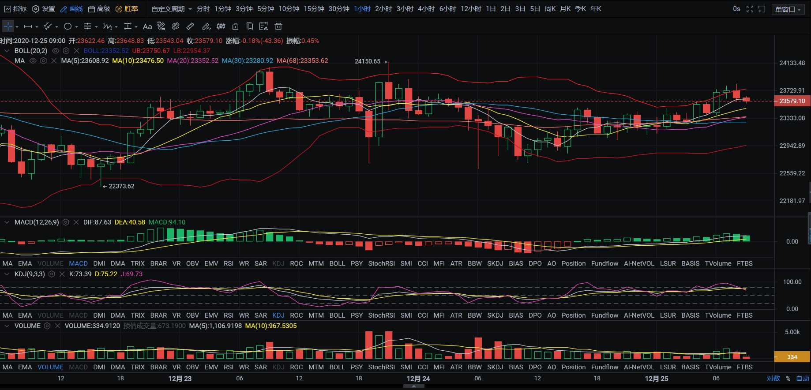Open the 单窗口 window layout dropdown
Viewport: 811px width, 390px height.
tap(788, 9)
